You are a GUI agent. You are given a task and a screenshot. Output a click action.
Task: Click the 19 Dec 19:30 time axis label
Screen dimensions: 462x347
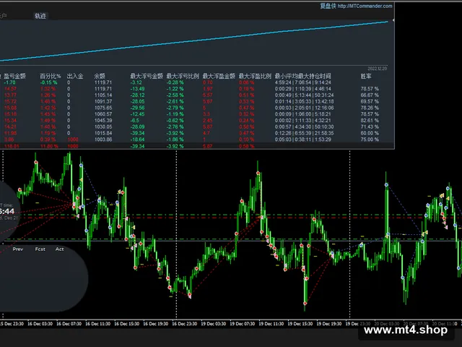329,324
